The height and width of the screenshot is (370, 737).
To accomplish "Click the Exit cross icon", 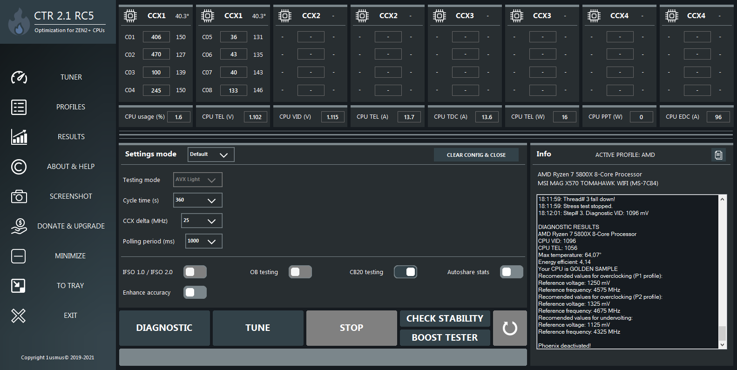I will tap(19, 316).
